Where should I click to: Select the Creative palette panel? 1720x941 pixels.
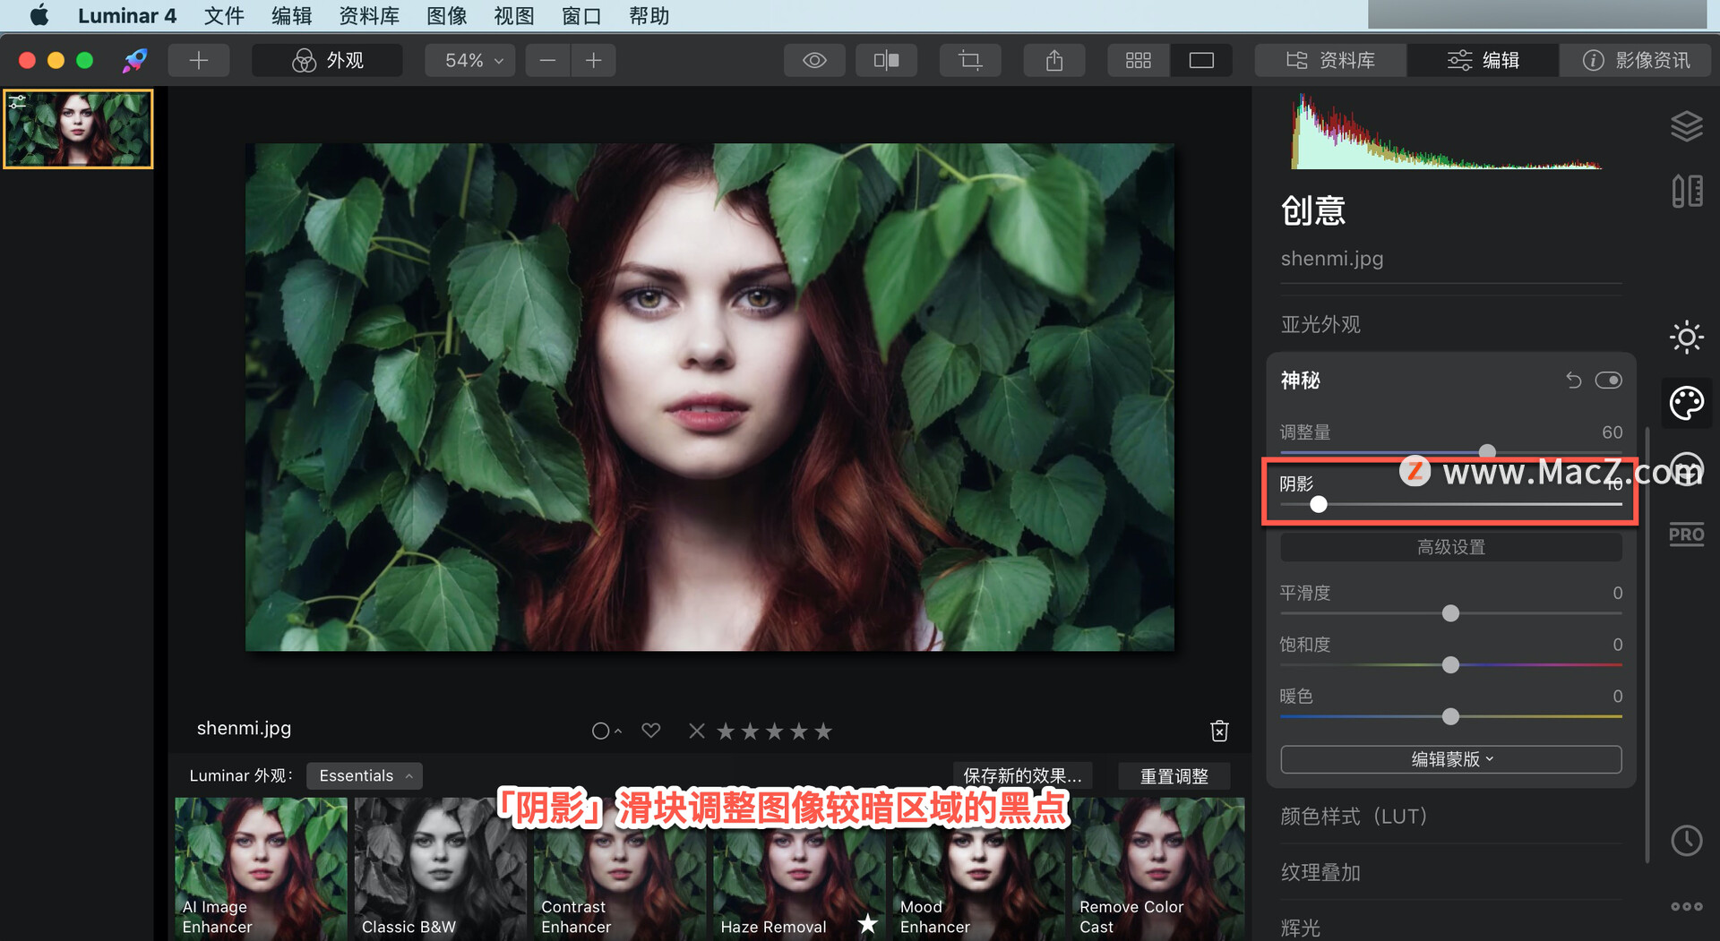point(1687,403)
